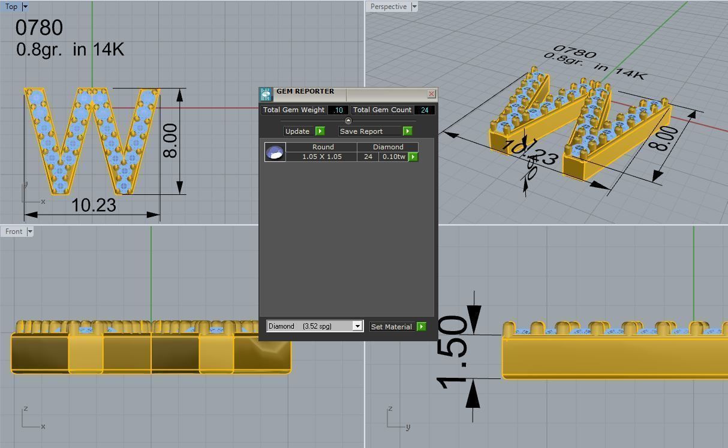The image size is (728, 448).
Task: Open the Perspective viewport menu arrow
Action: tap(414, 7)
